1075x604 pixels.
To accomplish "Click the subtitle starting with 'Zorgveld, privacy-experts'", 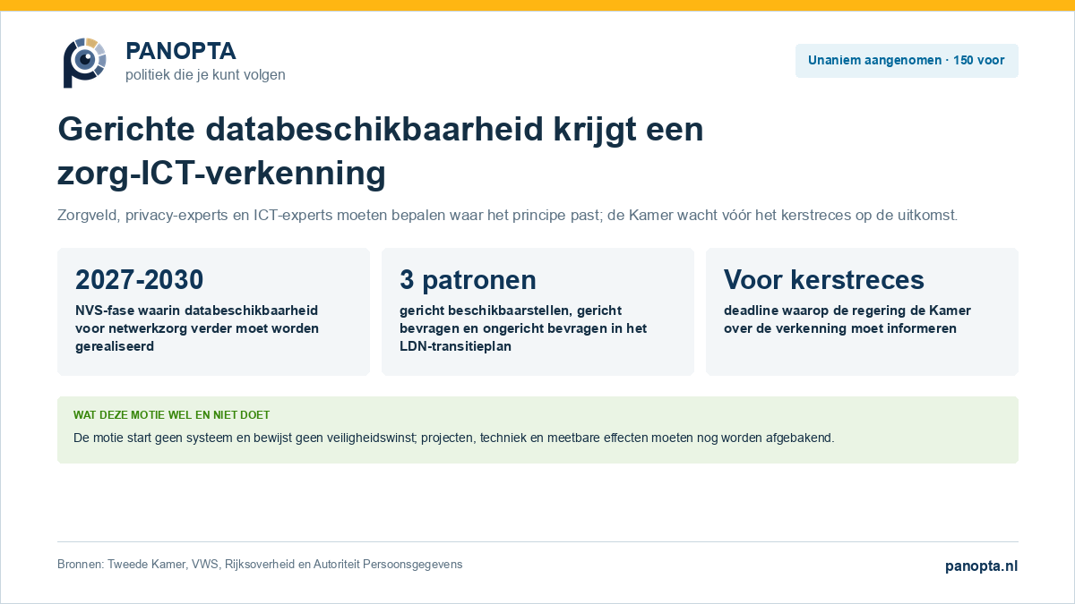I will tap(508, 216).
